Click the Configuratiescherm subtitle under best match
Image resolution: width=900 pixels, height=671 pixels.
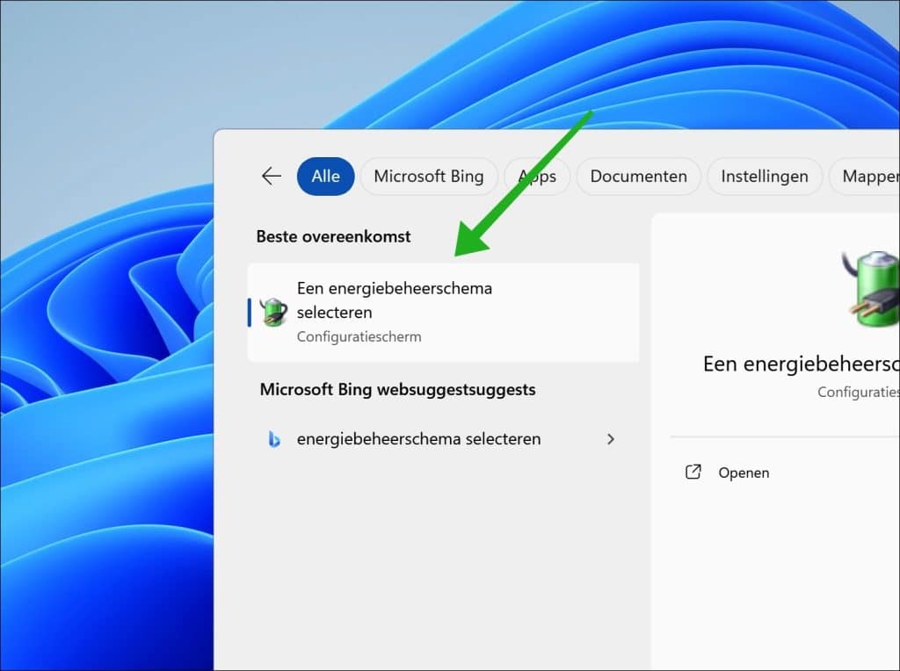point(359,336)
